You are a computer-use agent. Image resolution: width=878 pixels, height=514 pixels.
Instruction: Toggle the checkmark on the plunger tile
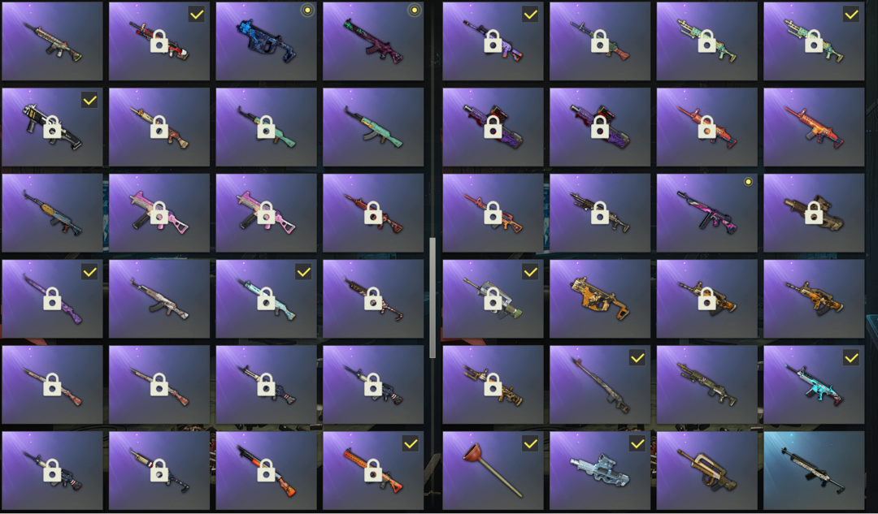point(530,444)
